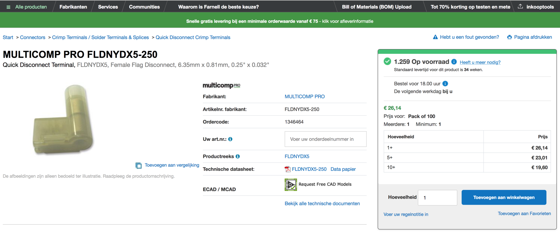Go to the Start breadcrumb
Screen dimensions: 560x232
[x=8, y=37]
